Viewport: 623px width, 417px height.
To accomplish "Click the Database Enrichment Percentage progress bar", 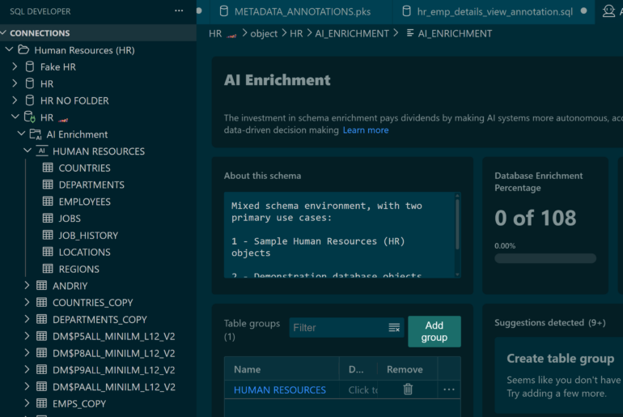I will pyautogui.click(x=545, y=258).
